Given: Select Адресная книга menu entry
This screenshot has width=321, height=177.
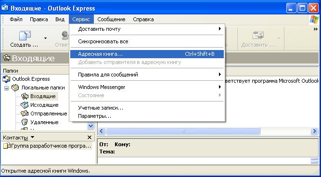Looking at the screenshot, I should (x=147, y=54).
